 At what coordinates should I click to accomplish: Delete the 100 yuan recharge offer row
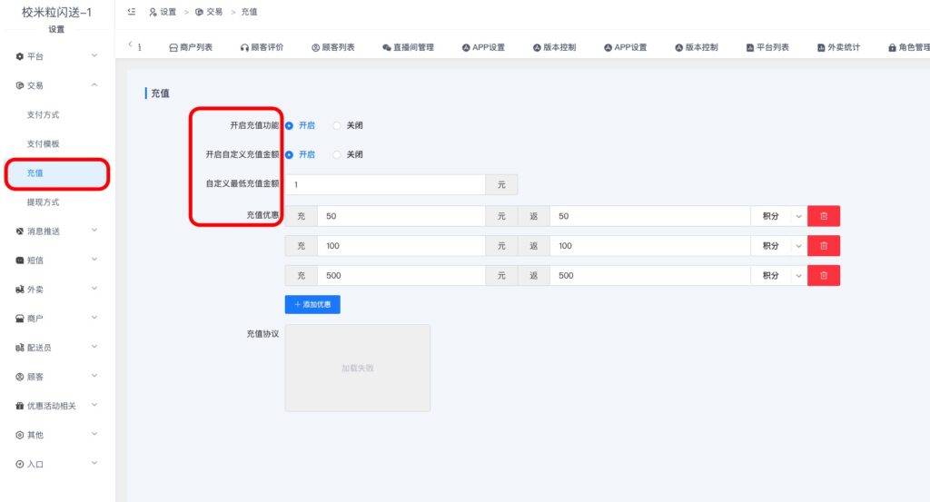point(823,246)
